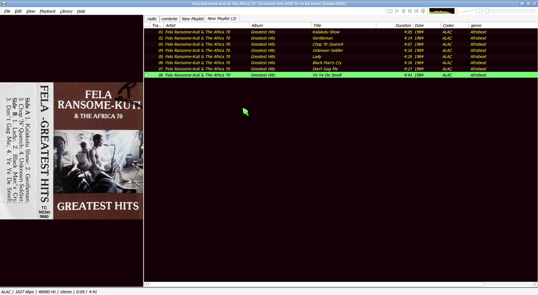The image size is (538, 295).
Task: Pause the current track
Action: [x=403, y=11]
